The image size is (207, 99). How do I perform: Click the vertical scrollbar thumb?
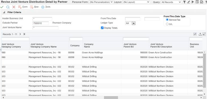pos(204,71)
